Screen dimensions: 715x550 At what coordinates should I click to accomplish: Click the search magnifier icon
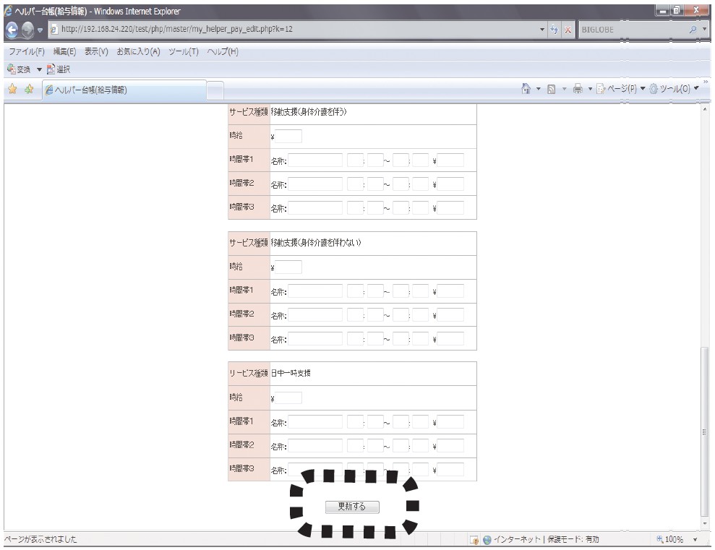[693, 30]
